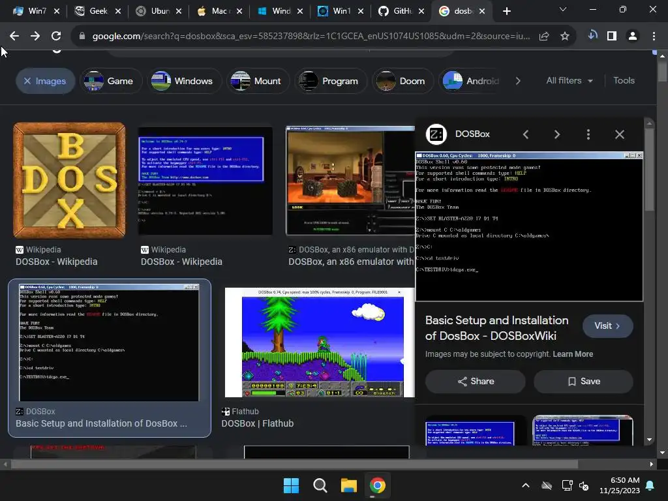Viewport: 668px width, 501px height.
Task: Show more filter chips with right arrow
Action: coord(518,81)
